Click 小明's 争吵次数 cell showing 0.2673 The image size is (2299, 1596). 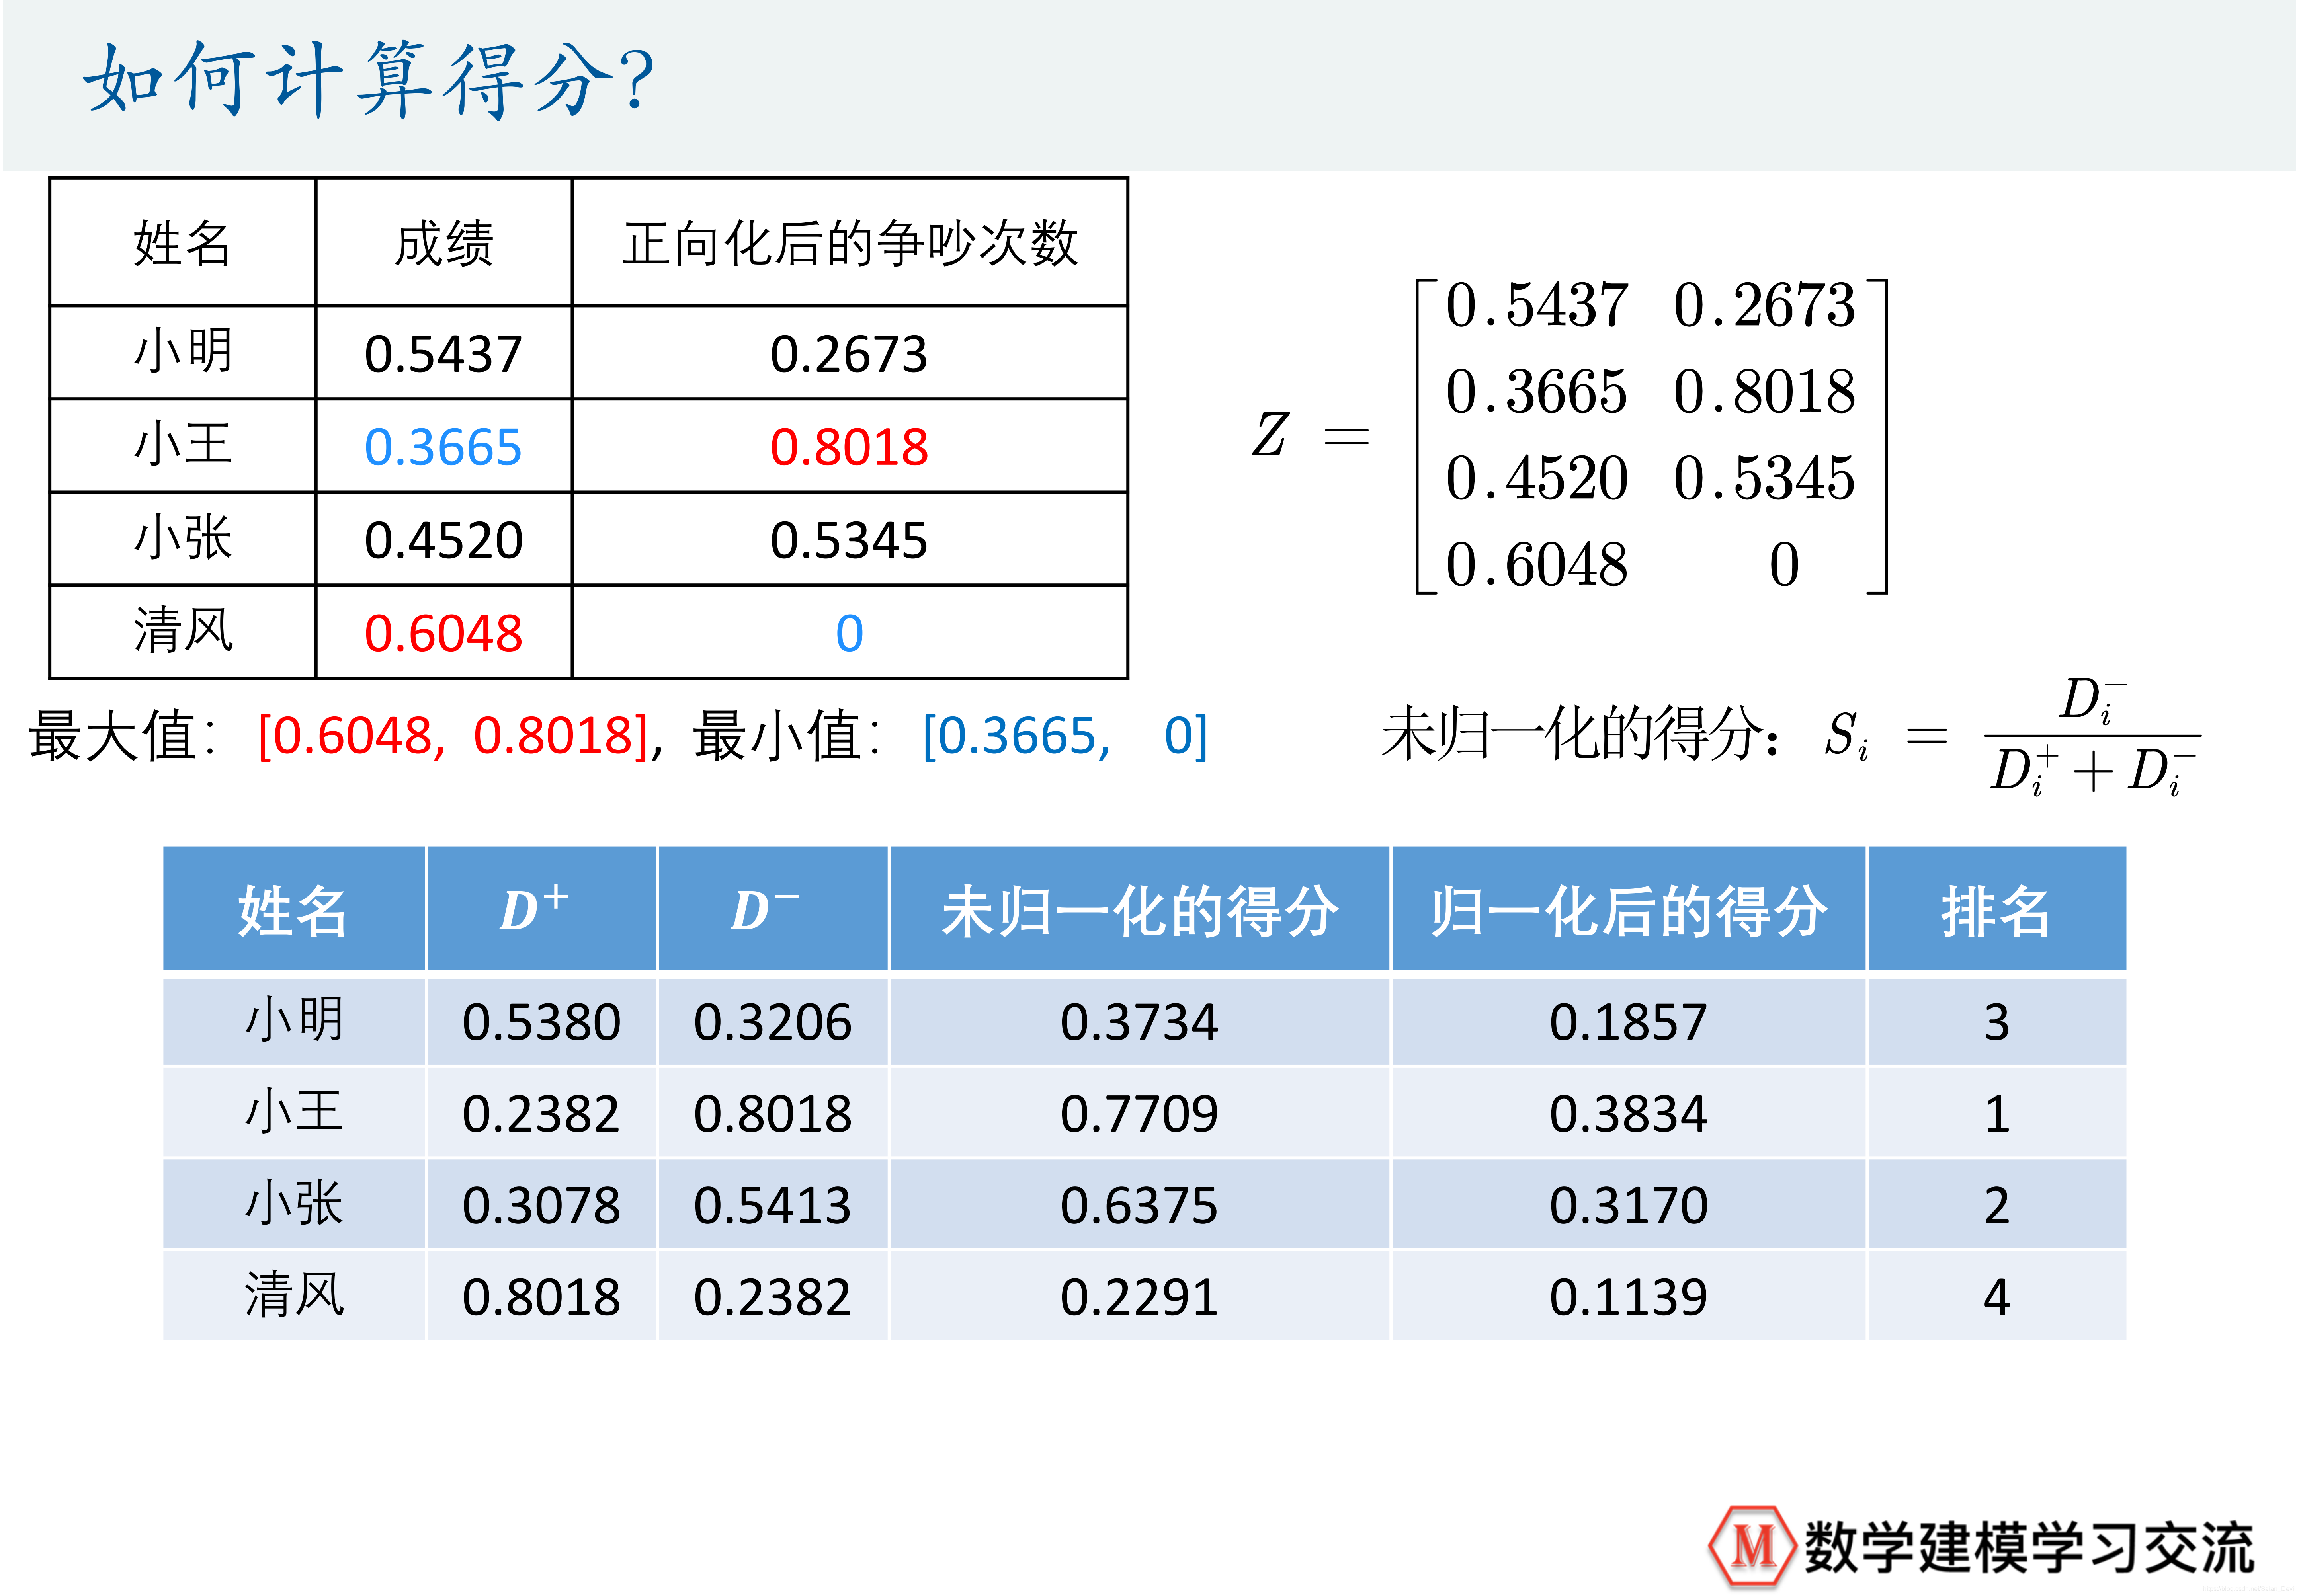[849, 353]
